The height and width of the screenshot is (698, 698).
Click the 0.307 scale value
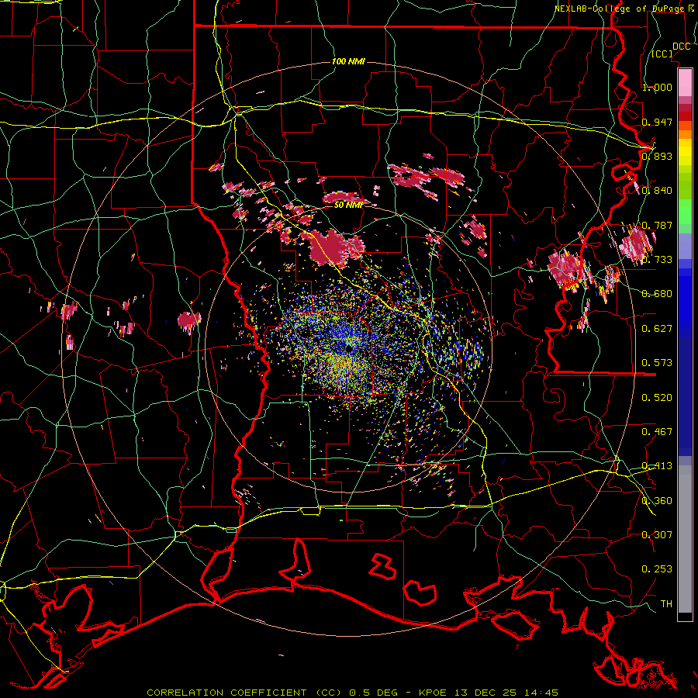(x=657, y=535)
